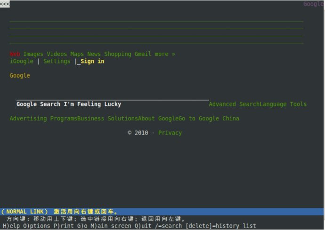
Task: Open the Settings link
Action: (57, 61)
